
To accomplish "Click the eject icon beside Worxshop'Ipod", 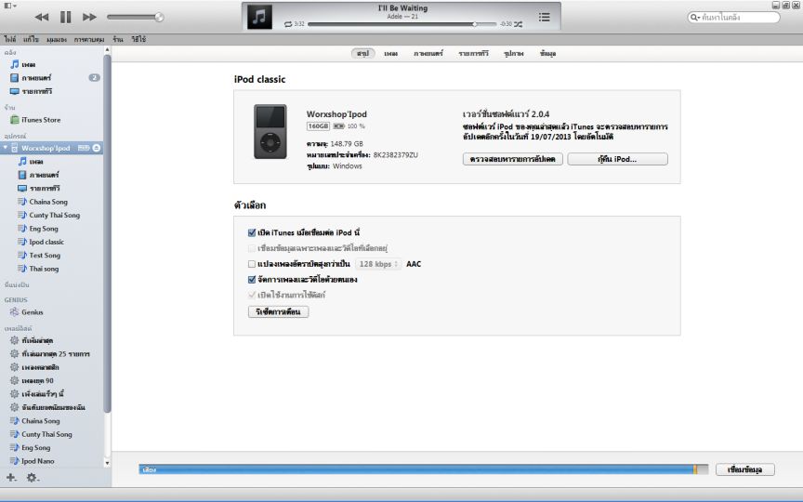I will 97,148.
